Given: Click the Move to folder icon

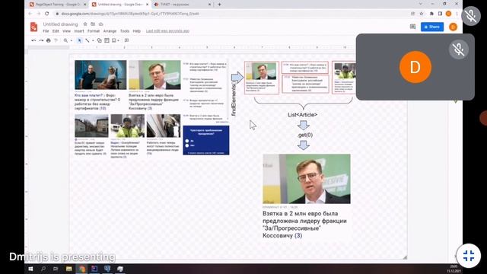Looking at the screenshot, I should coord(93,24).
